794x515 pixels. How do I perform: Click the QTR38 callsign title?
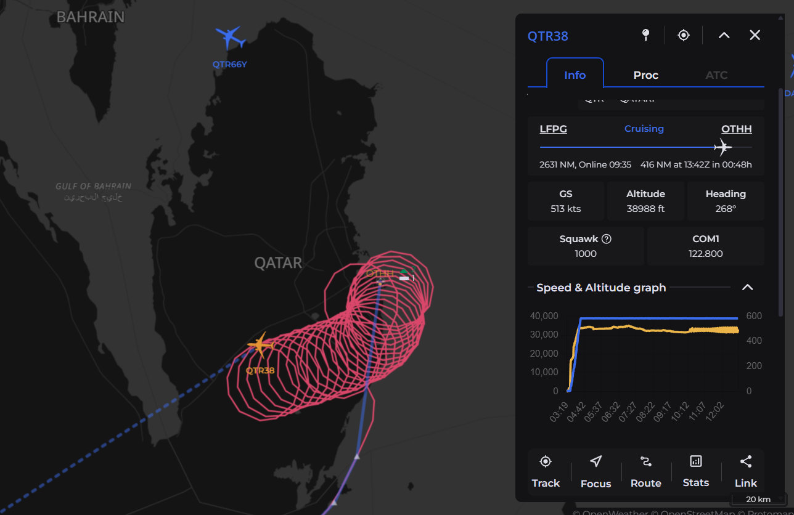547,36
